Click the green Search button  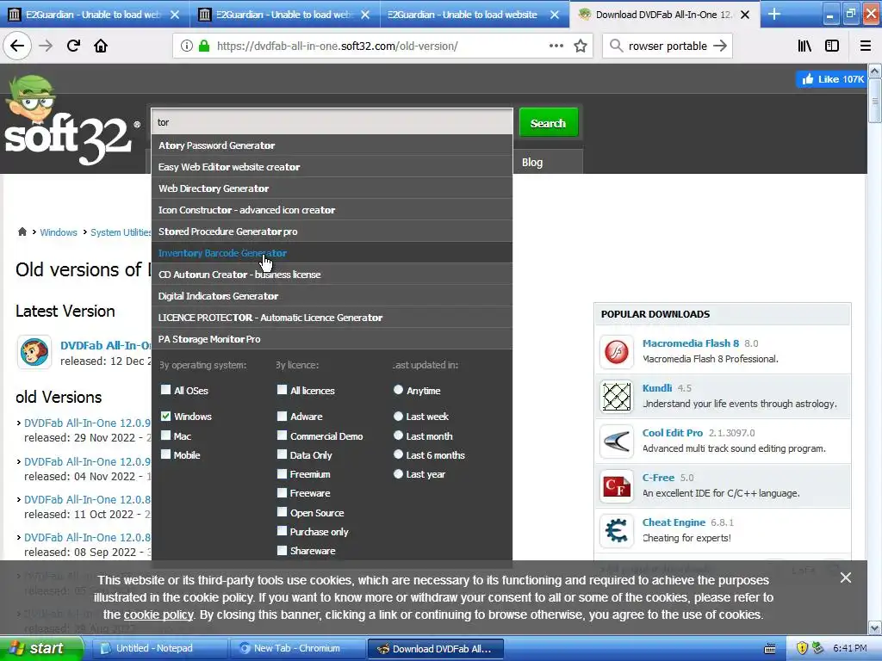(549, 122)
